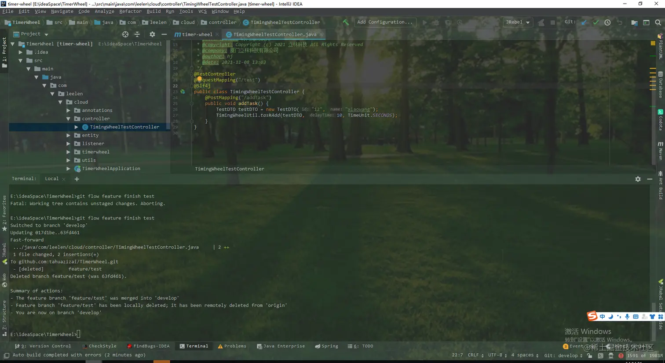This screenshot has height=363, width=665.
Task: Click the Collapse All icon in Project panel
Action: click(137, 34)
